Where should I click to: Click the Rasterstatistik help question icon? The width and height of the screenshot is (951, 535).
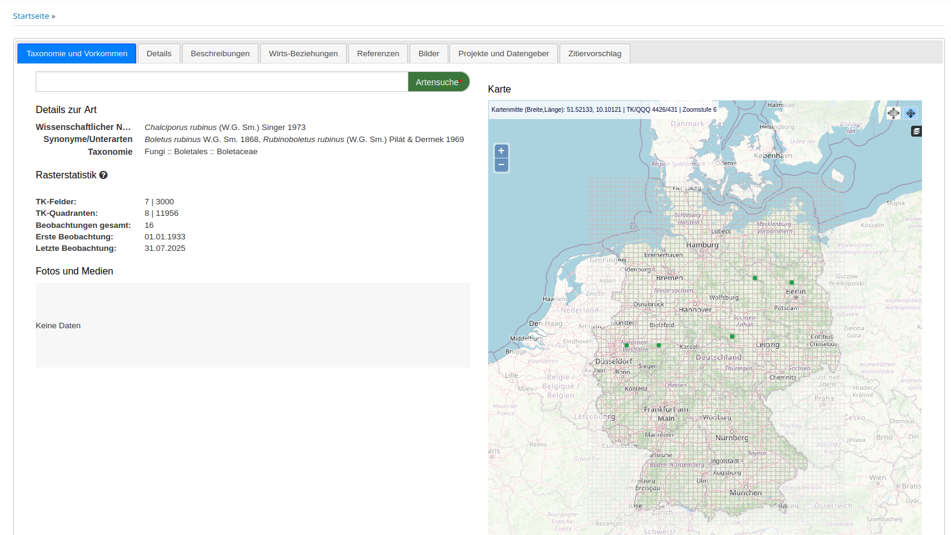click(103, 175)
